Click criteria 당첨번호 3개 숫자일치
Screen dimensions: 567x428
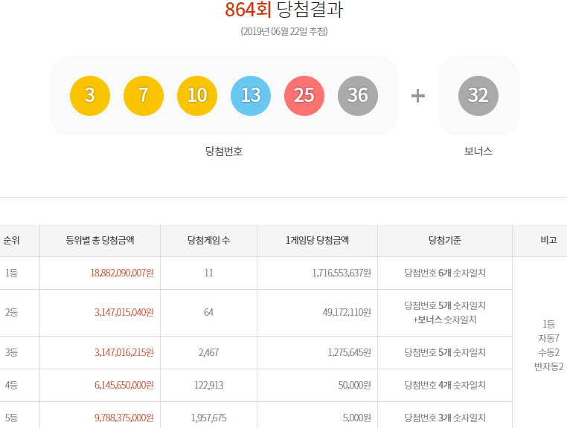point(445,418)
